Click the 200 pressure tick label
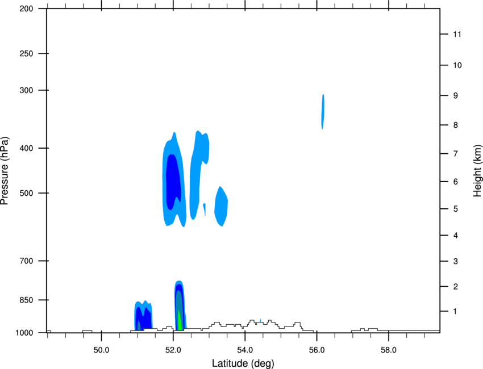Viewport: 483px width, 369px height. pos(26,9)
